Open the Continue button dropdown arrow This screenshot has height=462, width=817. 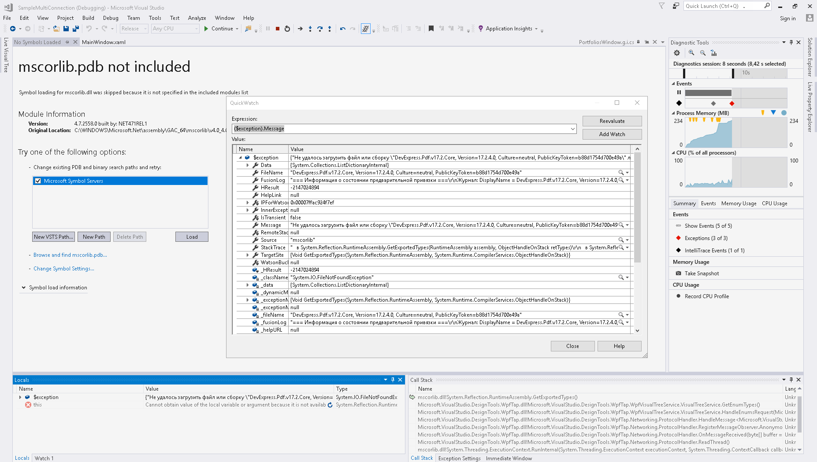pos(237,29)
